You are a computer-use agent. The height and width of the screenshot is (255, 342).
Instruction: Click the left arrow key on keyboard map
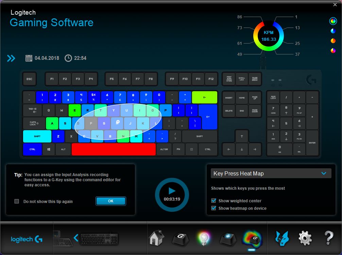[229, 149]
